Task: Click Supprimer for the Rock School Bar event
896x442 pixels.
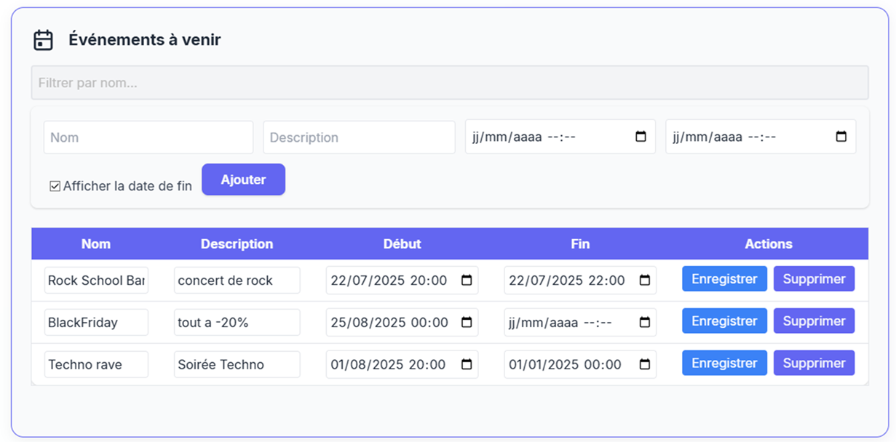Action: pyautogui.click(x=814, y=278)
